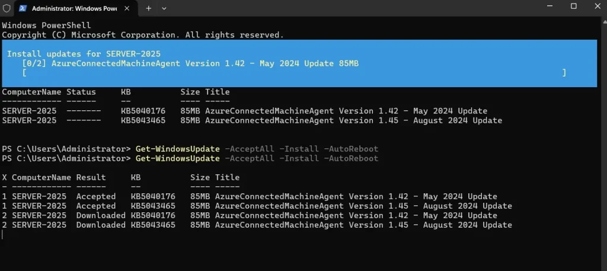
Task: Click the 'Status' column header in first table
Action: (81, 92)
